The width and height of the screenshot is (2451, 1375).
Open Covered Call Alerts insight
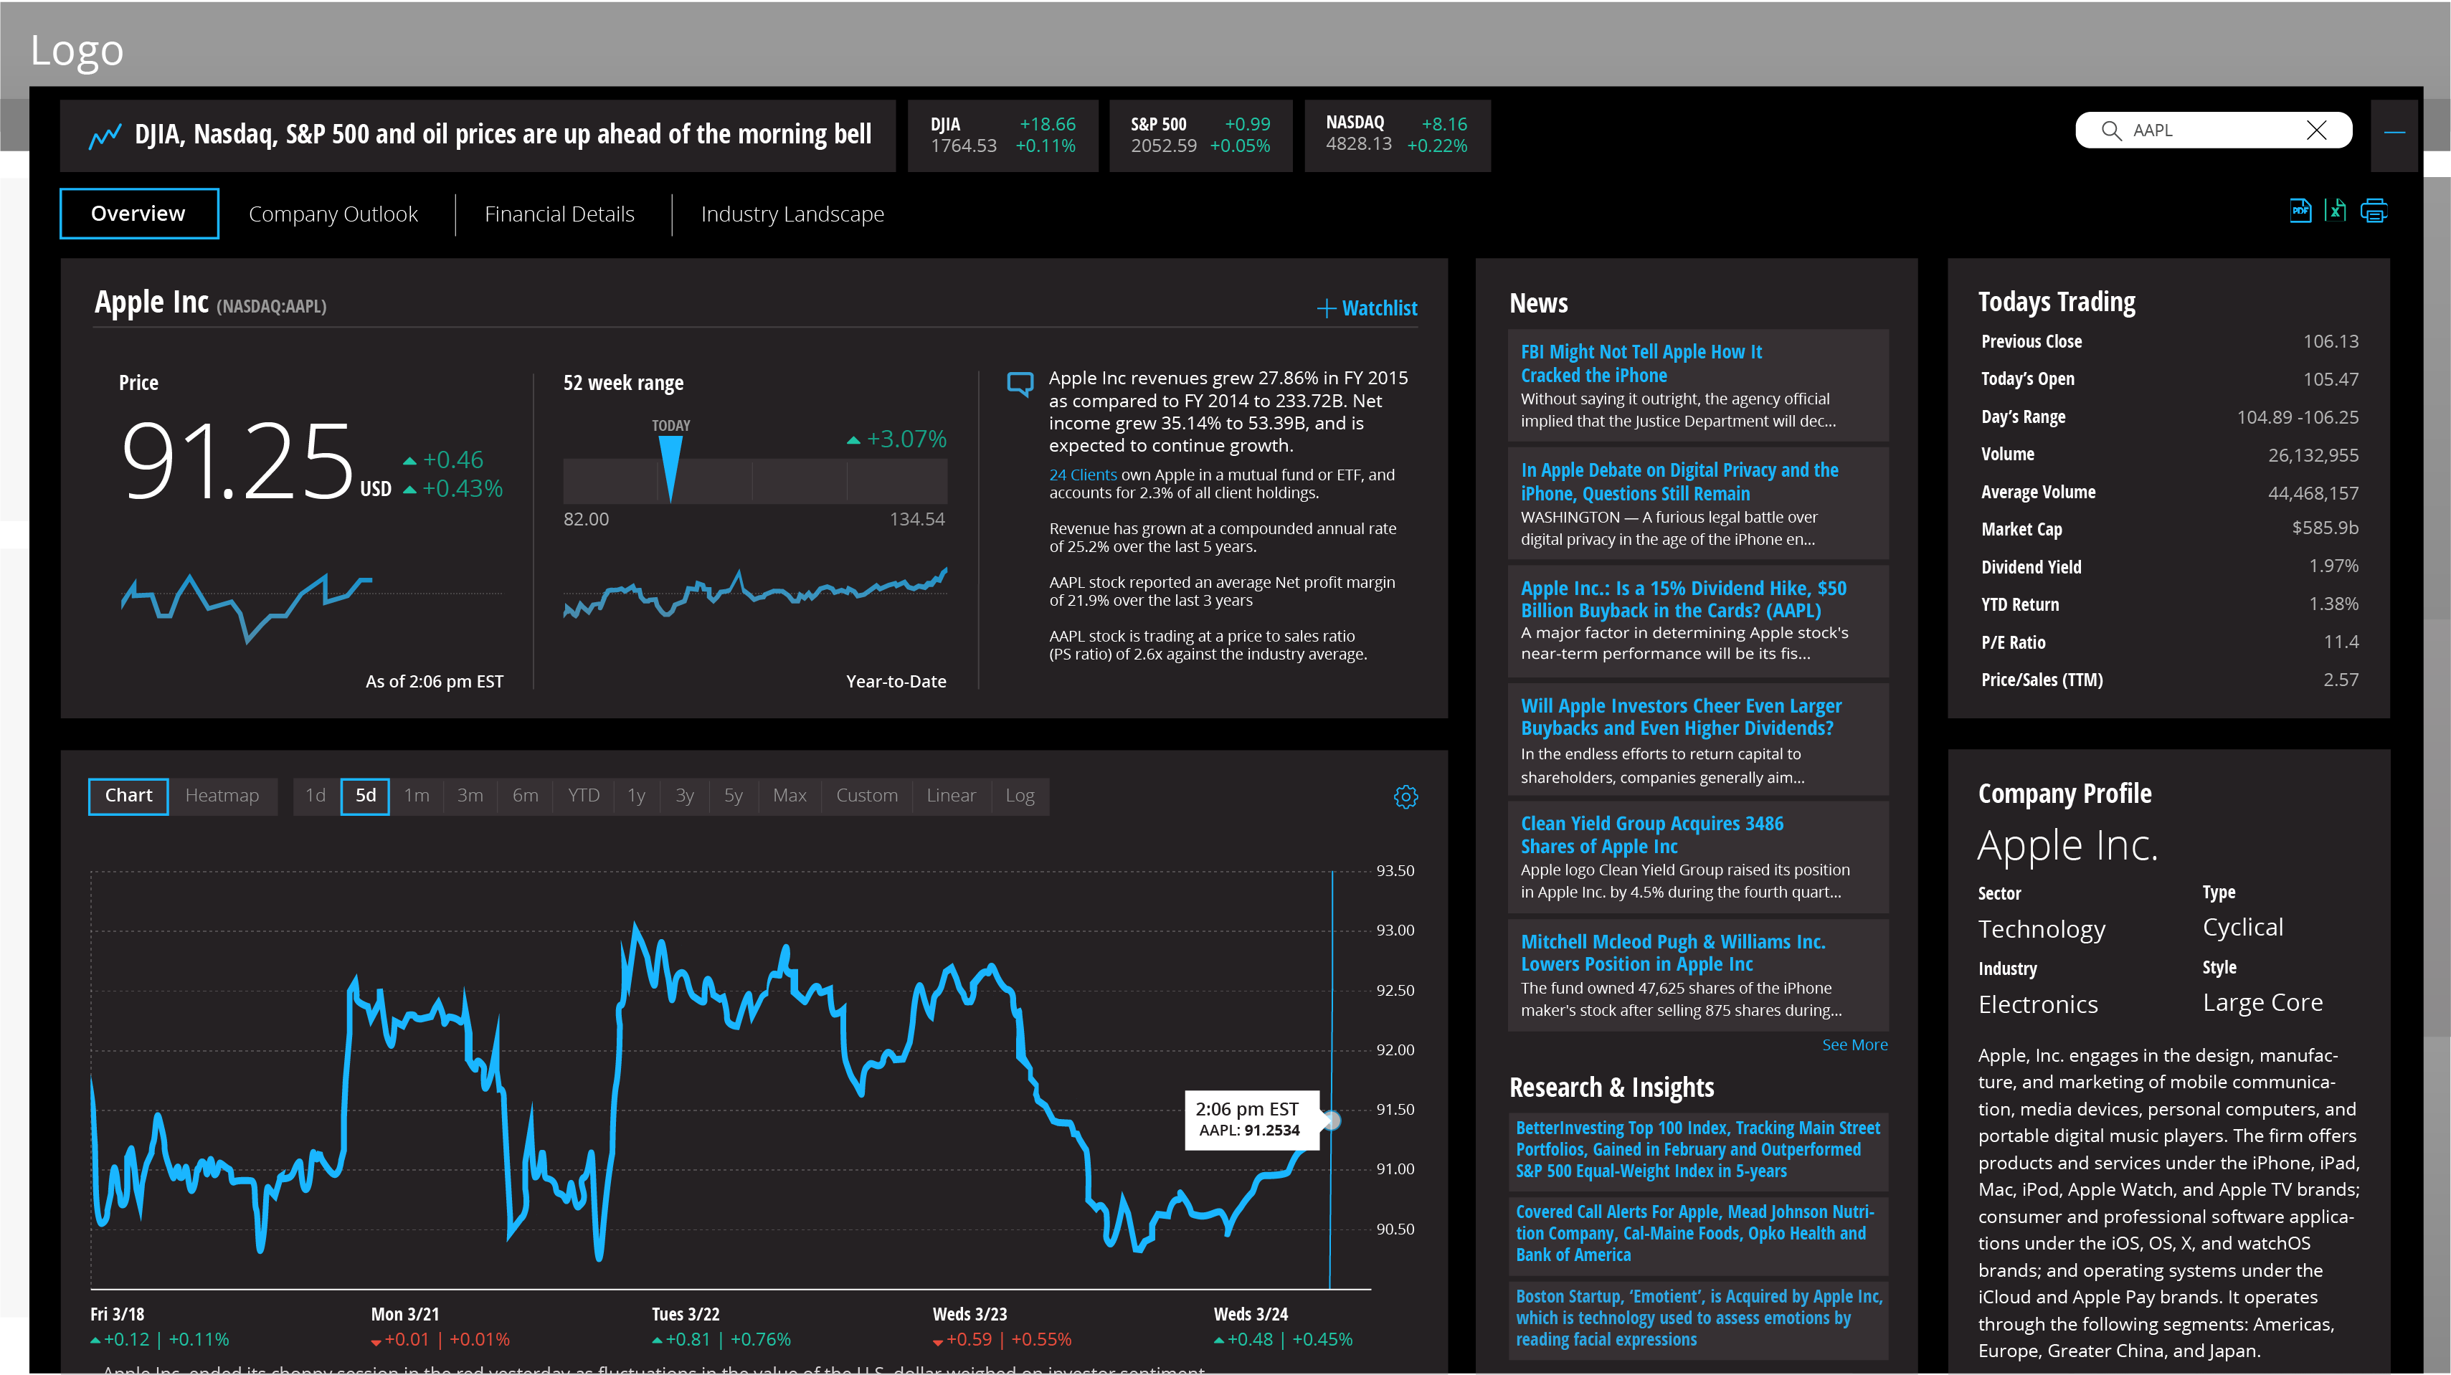tap(1698, 1234)
